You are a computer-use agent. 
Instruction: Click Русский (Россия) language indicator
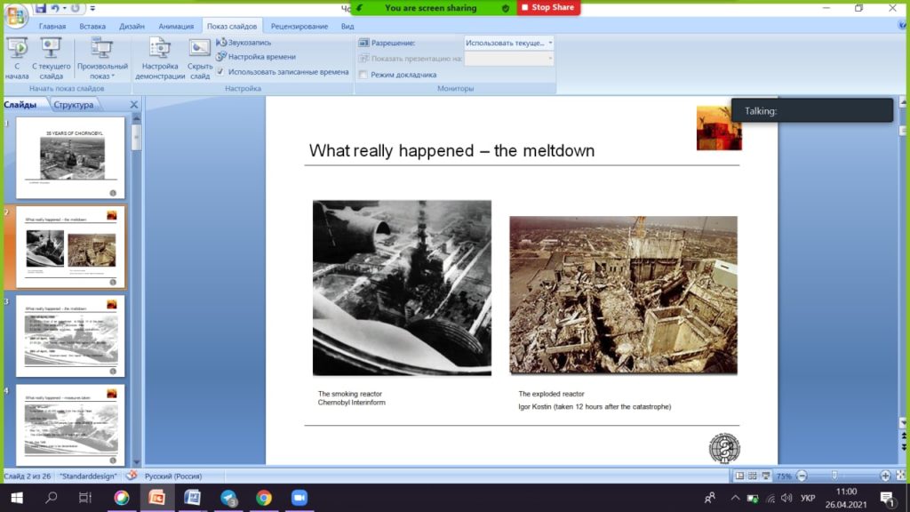click(x=173, y=476)
